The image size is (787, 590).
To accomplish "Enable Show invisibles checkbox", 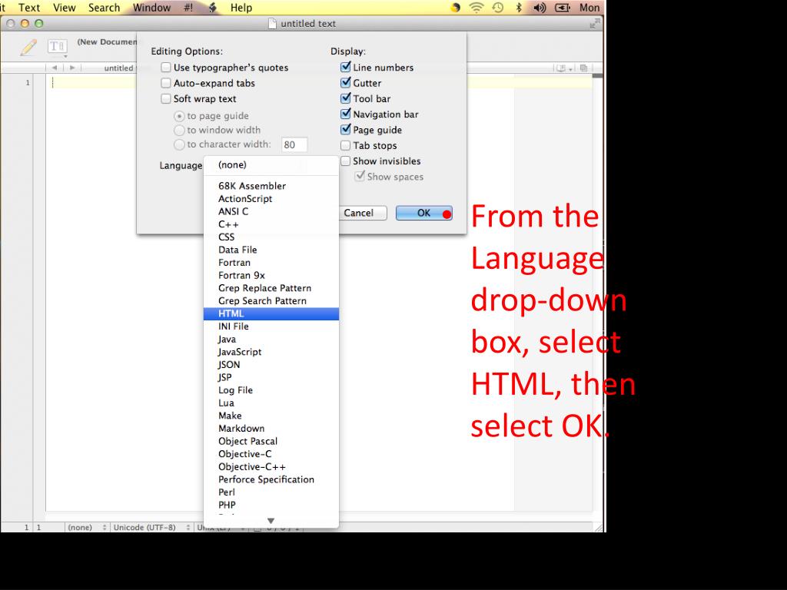I will click(x=345, y=161).
